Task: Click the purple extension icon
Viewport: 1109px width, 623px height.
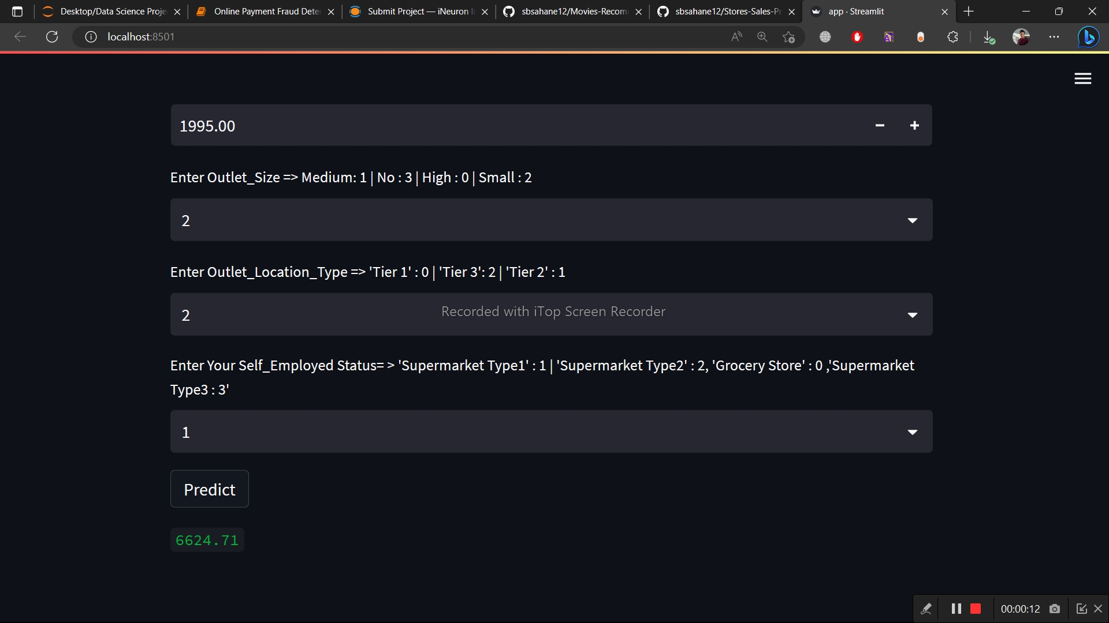Action: (889, 37)
